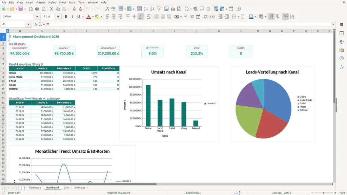Toggle Bold formatting

tap(66, 17)
